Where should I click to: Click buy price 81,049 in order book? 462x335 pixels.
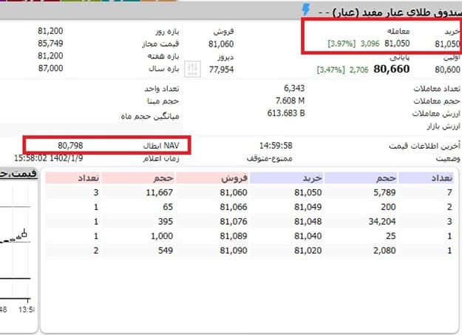click(308, 207)
